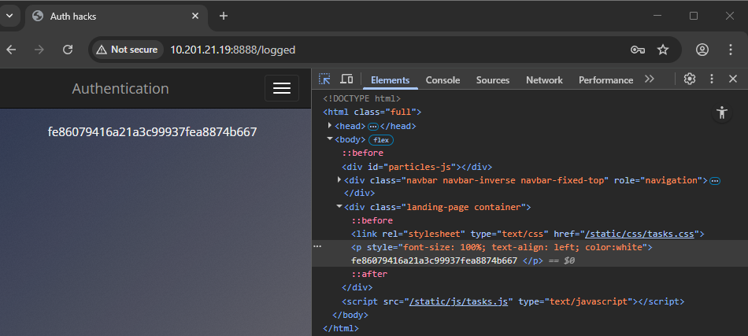Open a new browser tab
Image resolution: width=748 pixels, height=336 pixels.
coord(224,17)
